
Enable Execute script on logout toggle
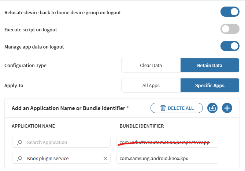pos(230,29)
